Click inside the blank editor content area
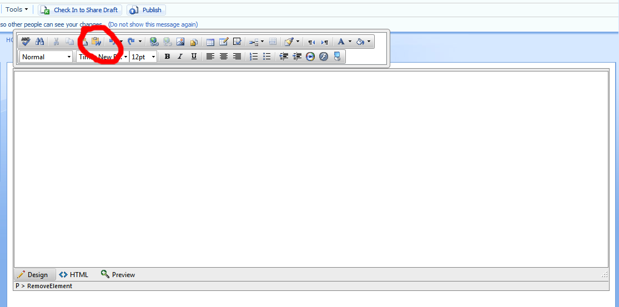 click(311, 169)
